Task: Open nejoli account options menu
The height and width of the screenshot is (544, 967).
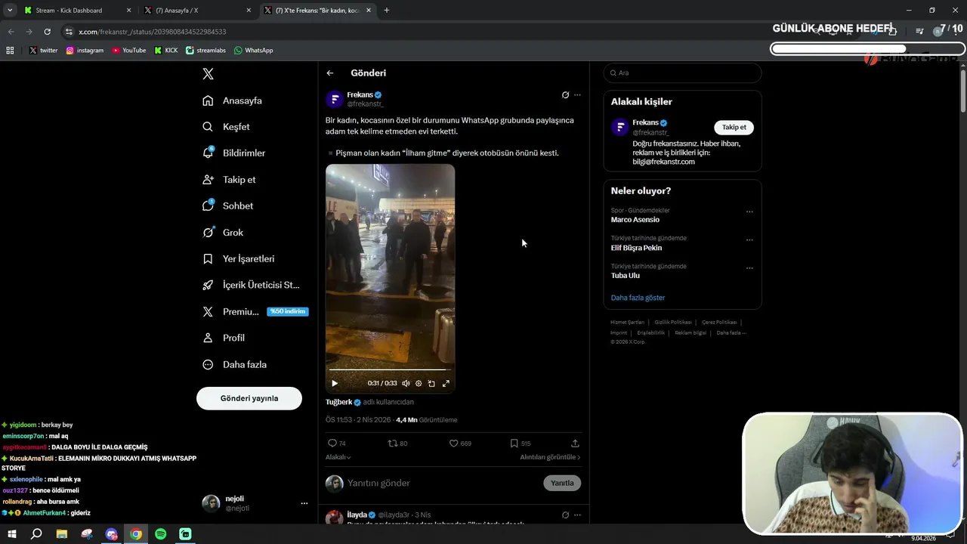Action: coord(304,503)
